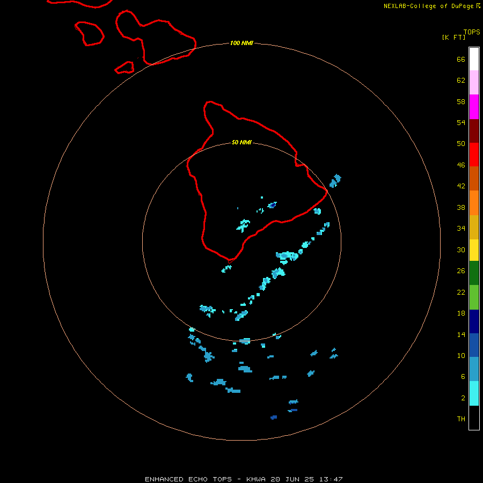Click the light pink swatch between 62 and 66

(474, 82)
